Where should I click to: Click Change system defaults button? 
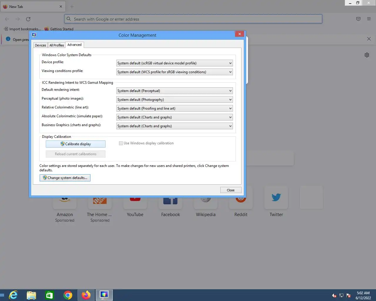65,178
